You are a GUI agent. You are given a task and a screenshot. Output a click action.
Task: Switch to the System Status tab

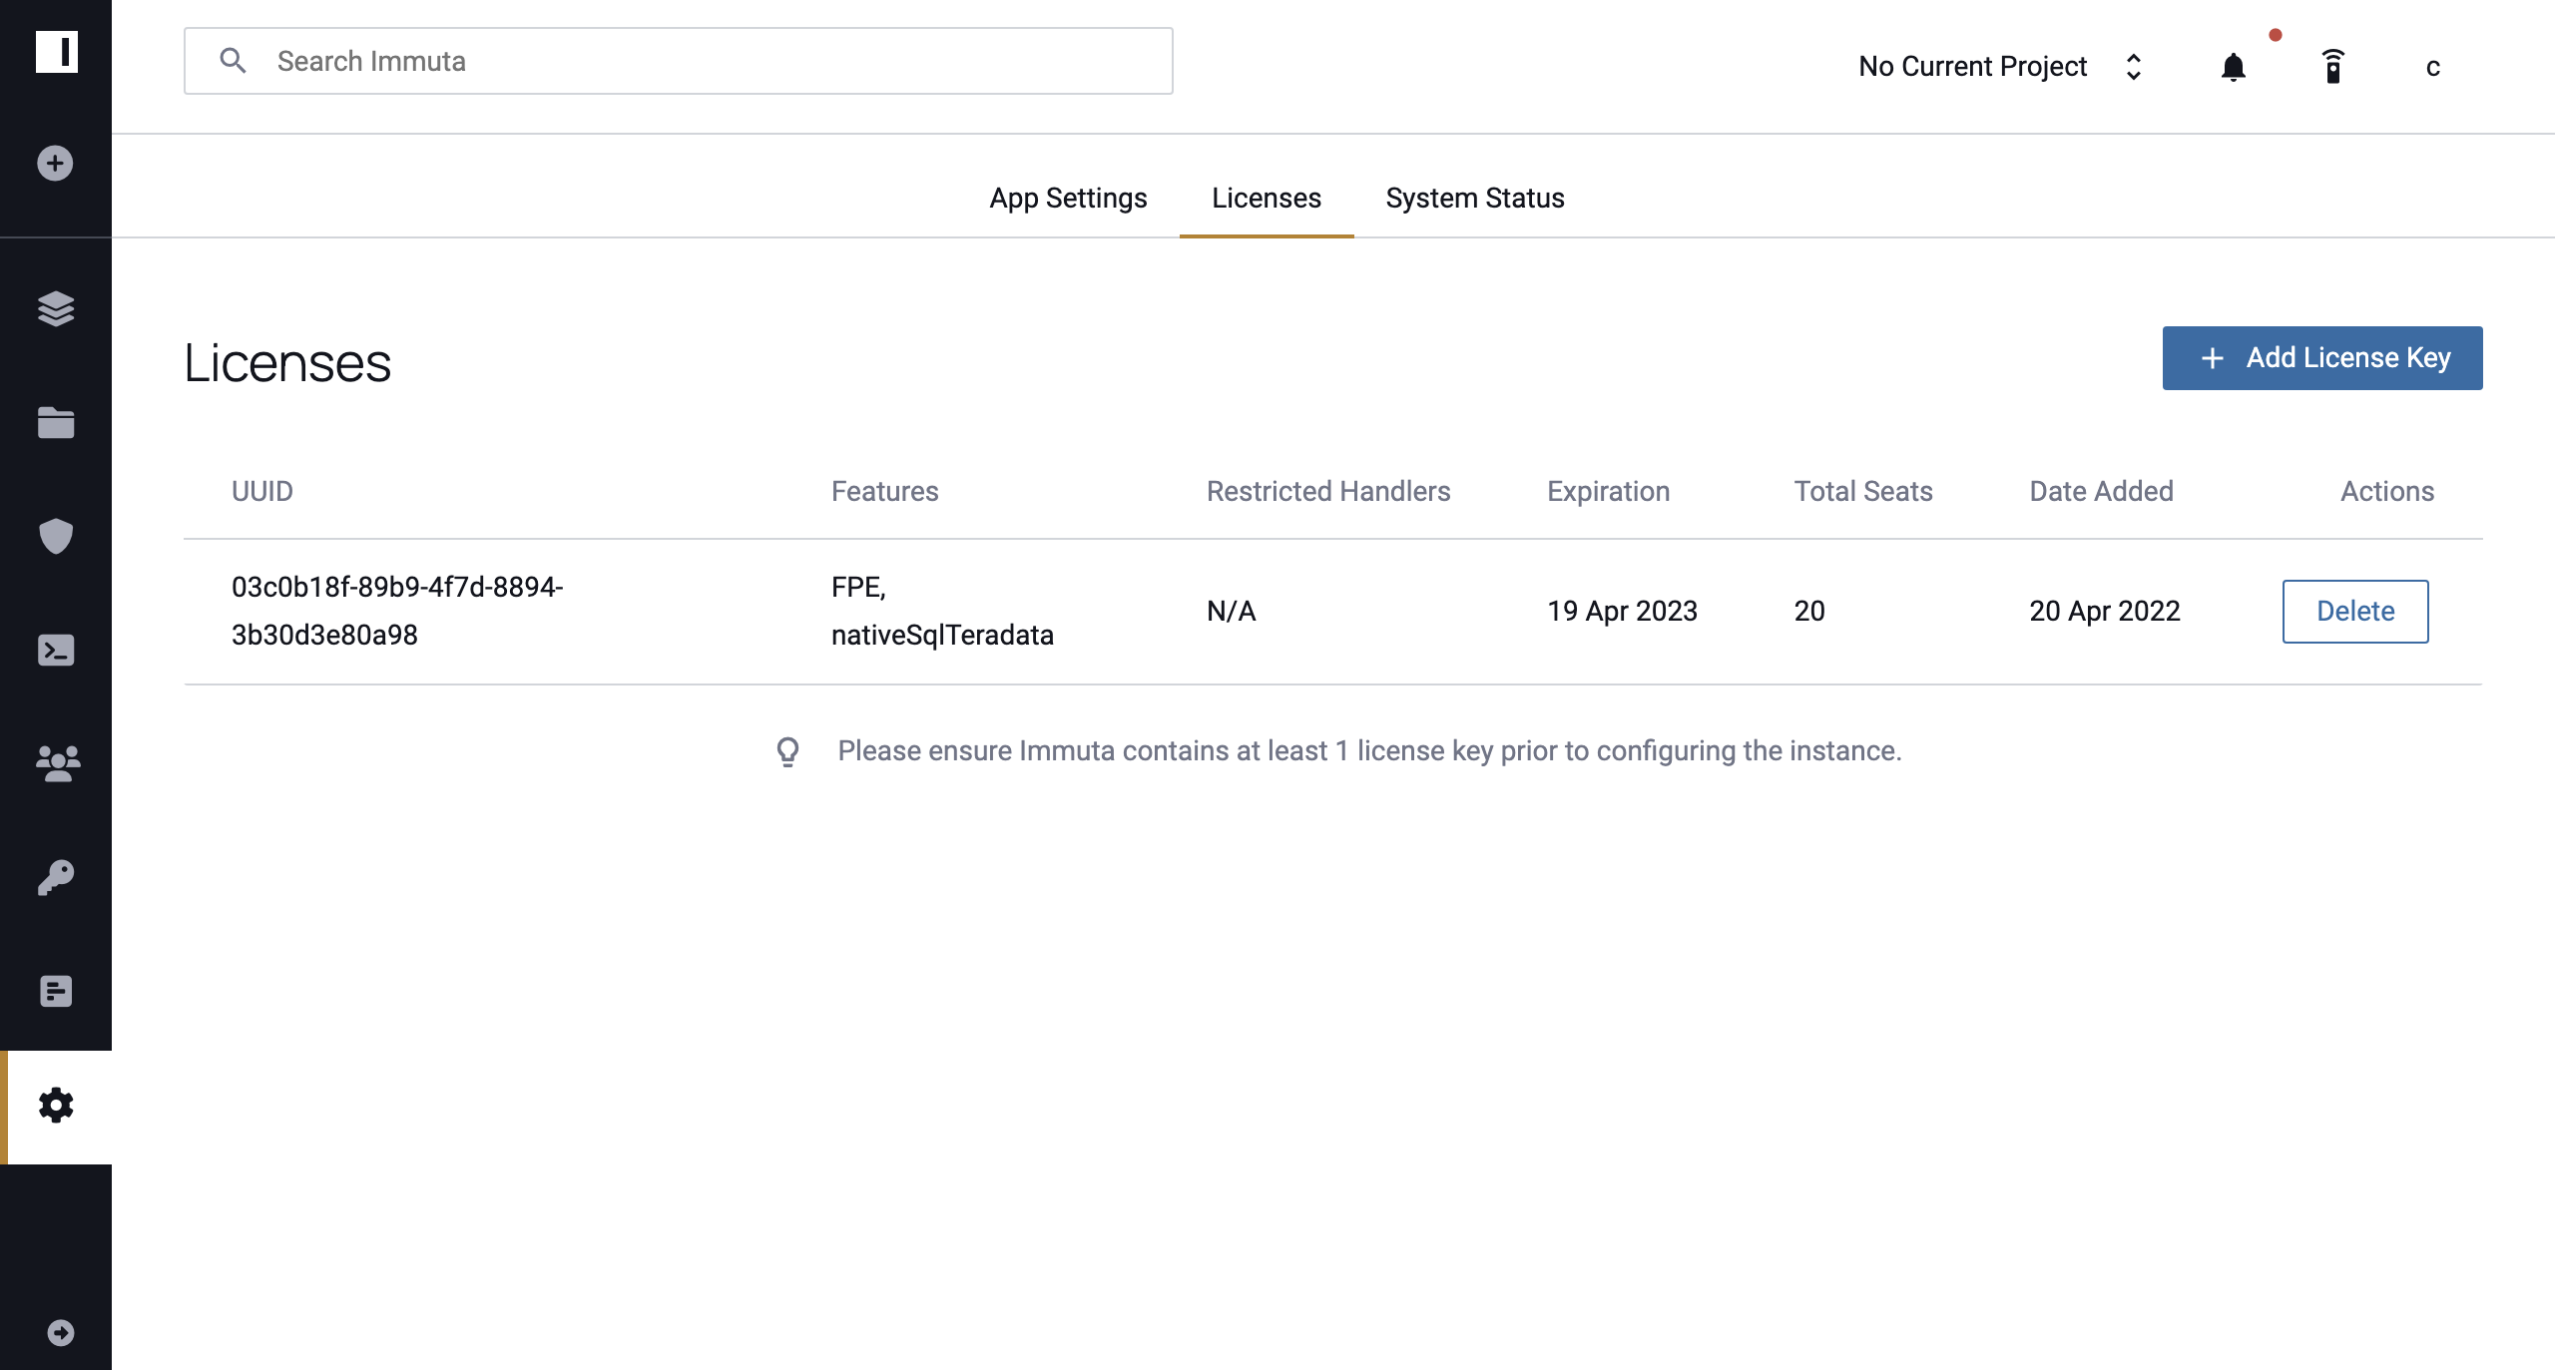1475,198
